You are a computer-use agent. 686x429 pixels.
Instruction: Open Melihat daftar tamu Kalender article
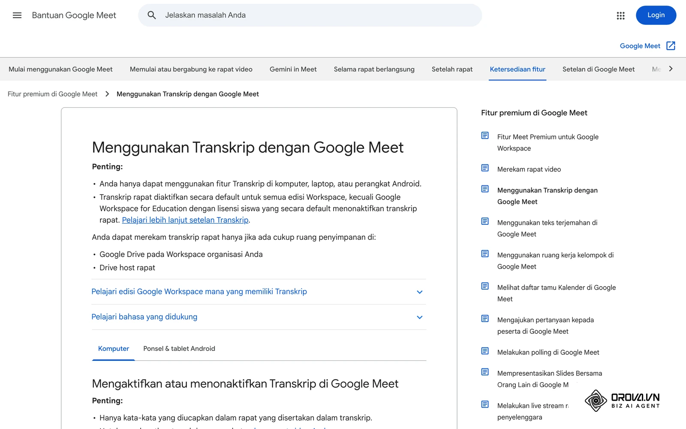click(557, 293)
